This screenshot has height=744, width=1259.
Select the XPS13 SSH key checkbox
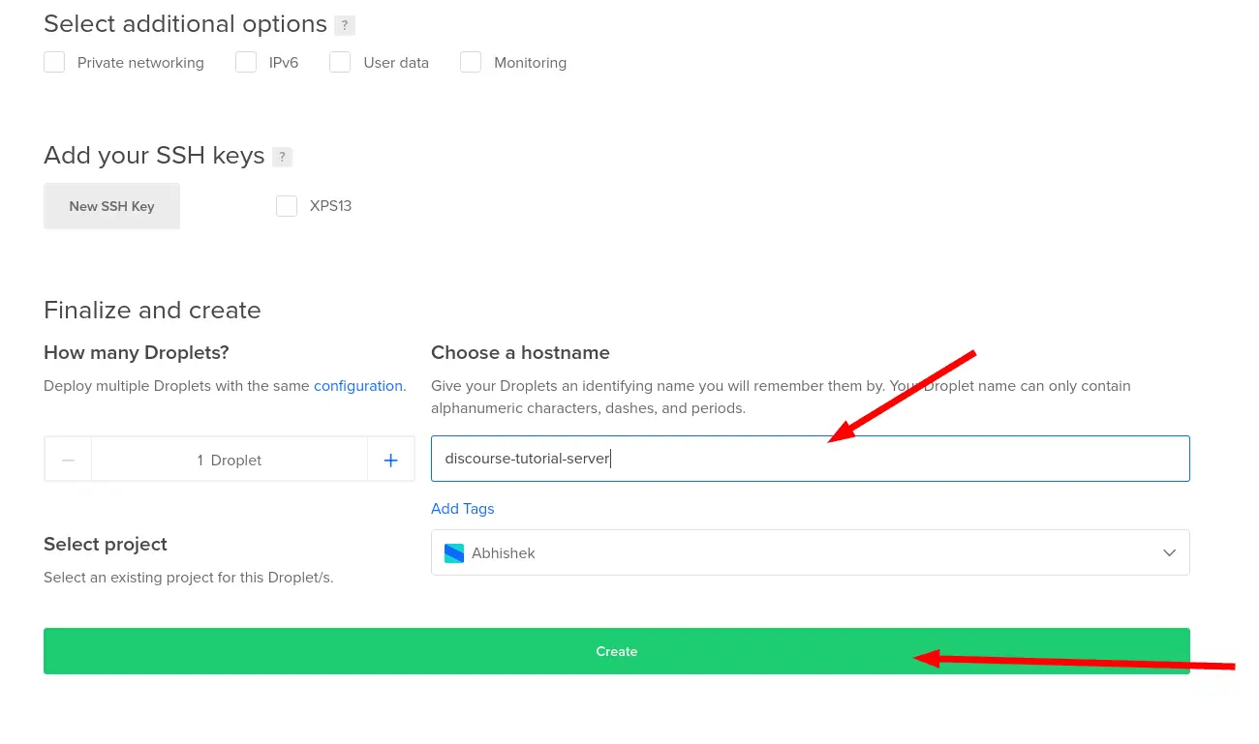[x=287, y=206]
